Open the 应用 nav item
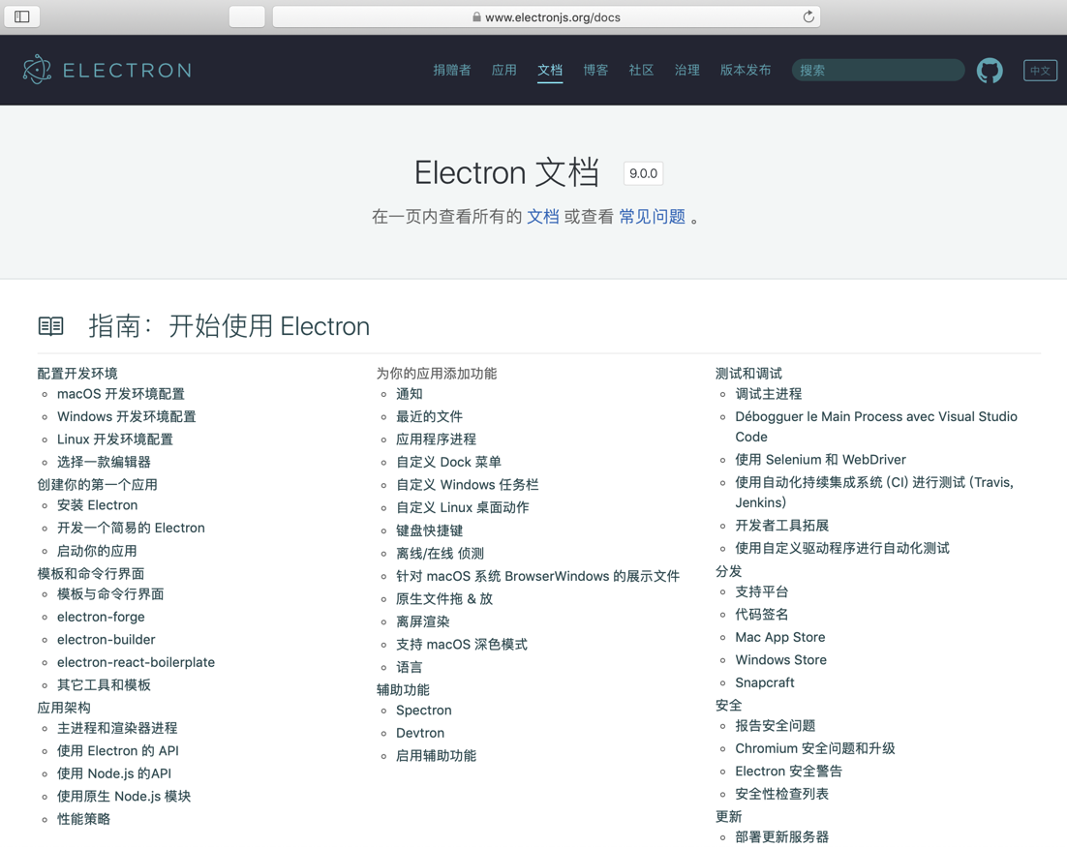 504,70
